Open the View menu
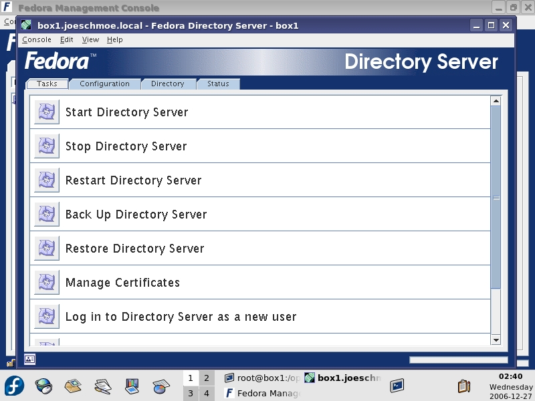 (90, 40)
